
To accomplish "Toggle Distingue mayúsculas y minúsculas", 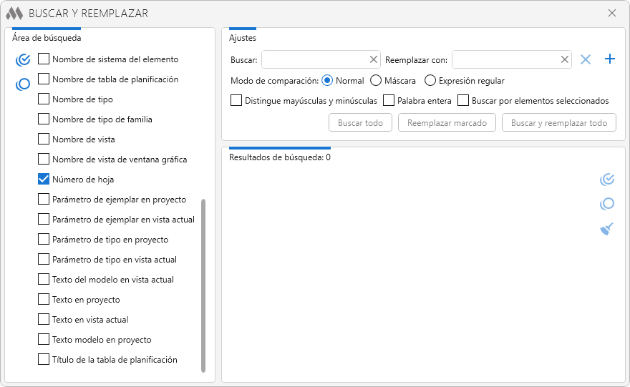I will click(x=236, y=101).
